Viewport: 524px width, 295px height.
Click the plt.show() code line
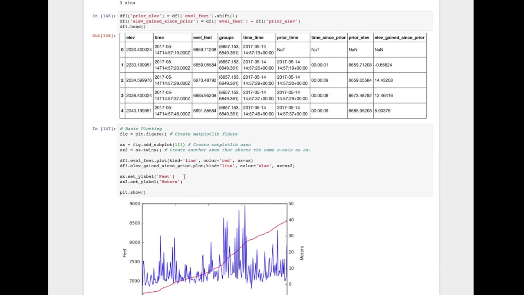[x=133, y=192]
